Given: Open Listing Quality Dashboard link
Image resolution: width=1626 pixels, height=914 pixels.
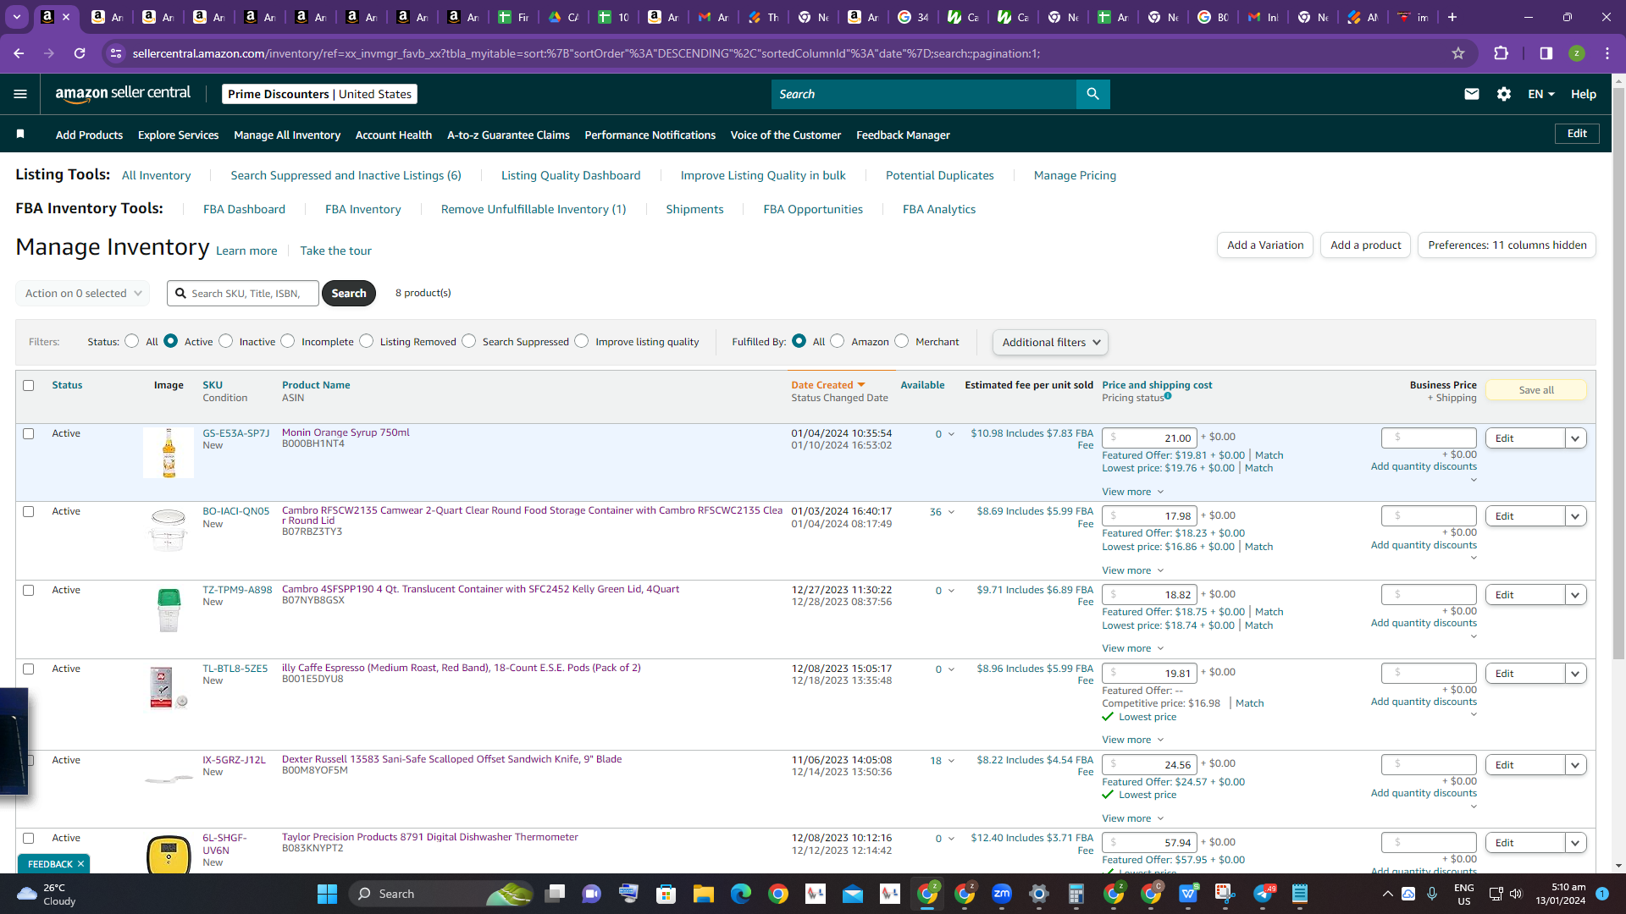Looking at the screenshot, I should [571, 175].
